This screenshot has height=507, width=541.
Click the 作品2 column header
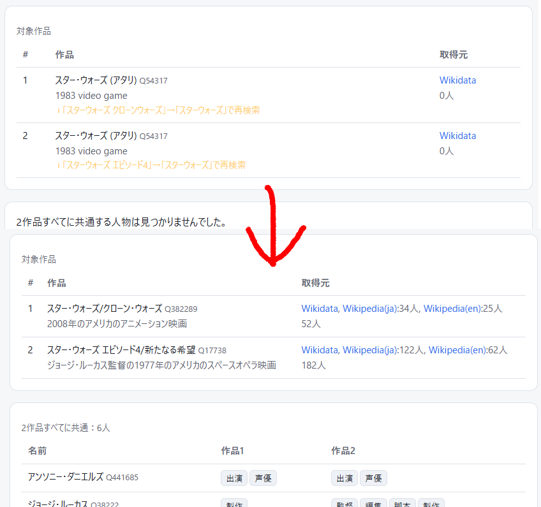(343, 451)
